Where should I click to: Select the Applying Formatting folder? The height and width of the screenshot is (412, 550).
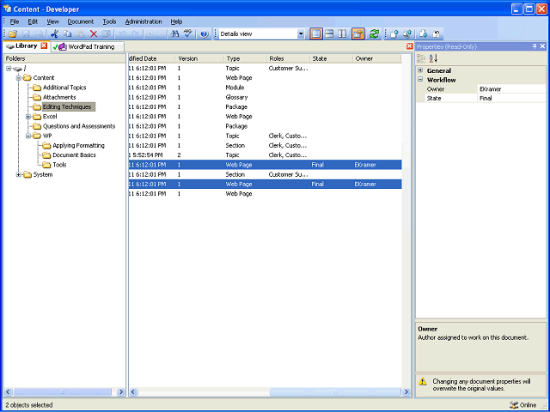point(78,145)
